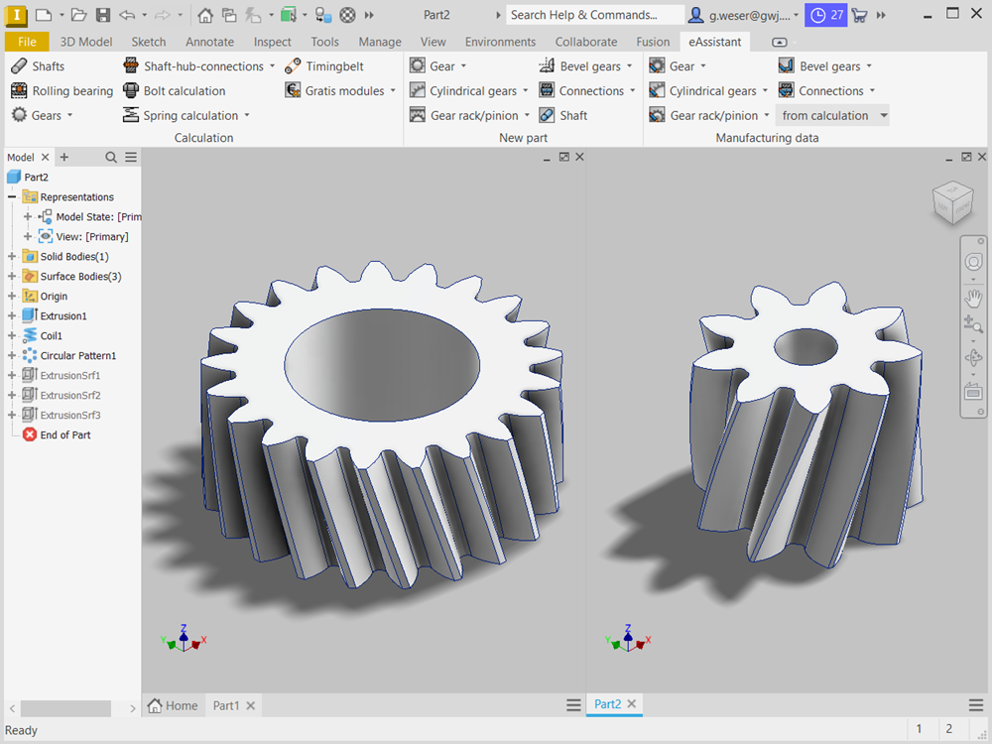This screenshot has height=744, width=992.
Task: Open Shaft-hub-connections dropdown menu
Action: [272, 66]
